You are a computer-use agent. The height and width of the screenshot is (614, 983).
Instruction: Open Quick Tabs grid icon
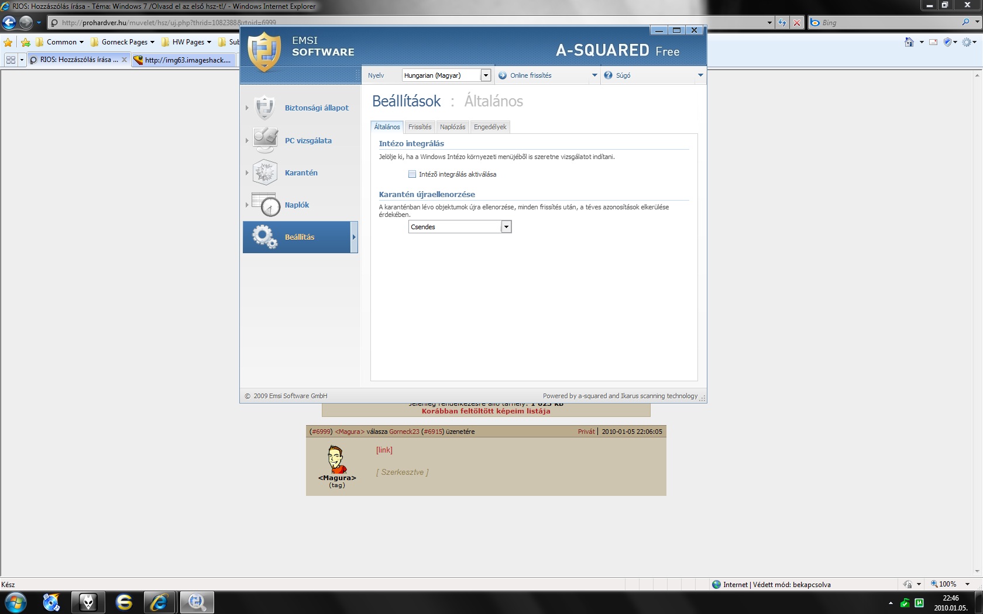click(x=11, y=60)
